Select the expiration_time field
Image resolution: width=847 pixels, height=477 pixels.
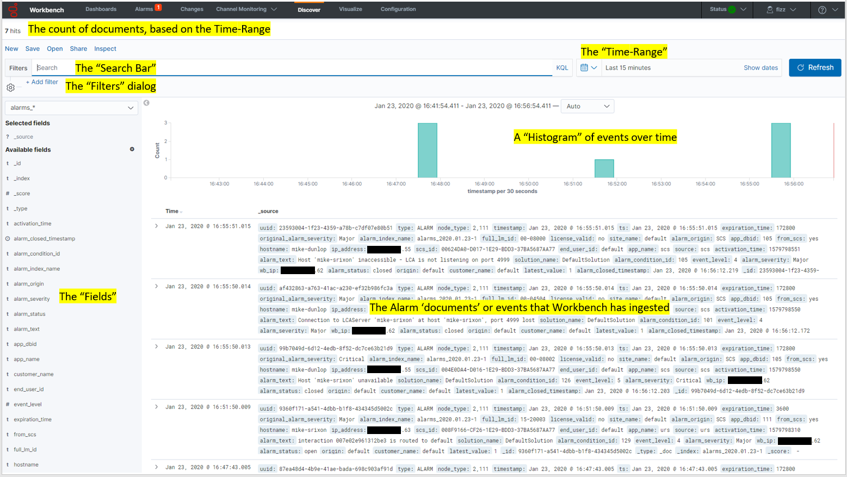33,419
